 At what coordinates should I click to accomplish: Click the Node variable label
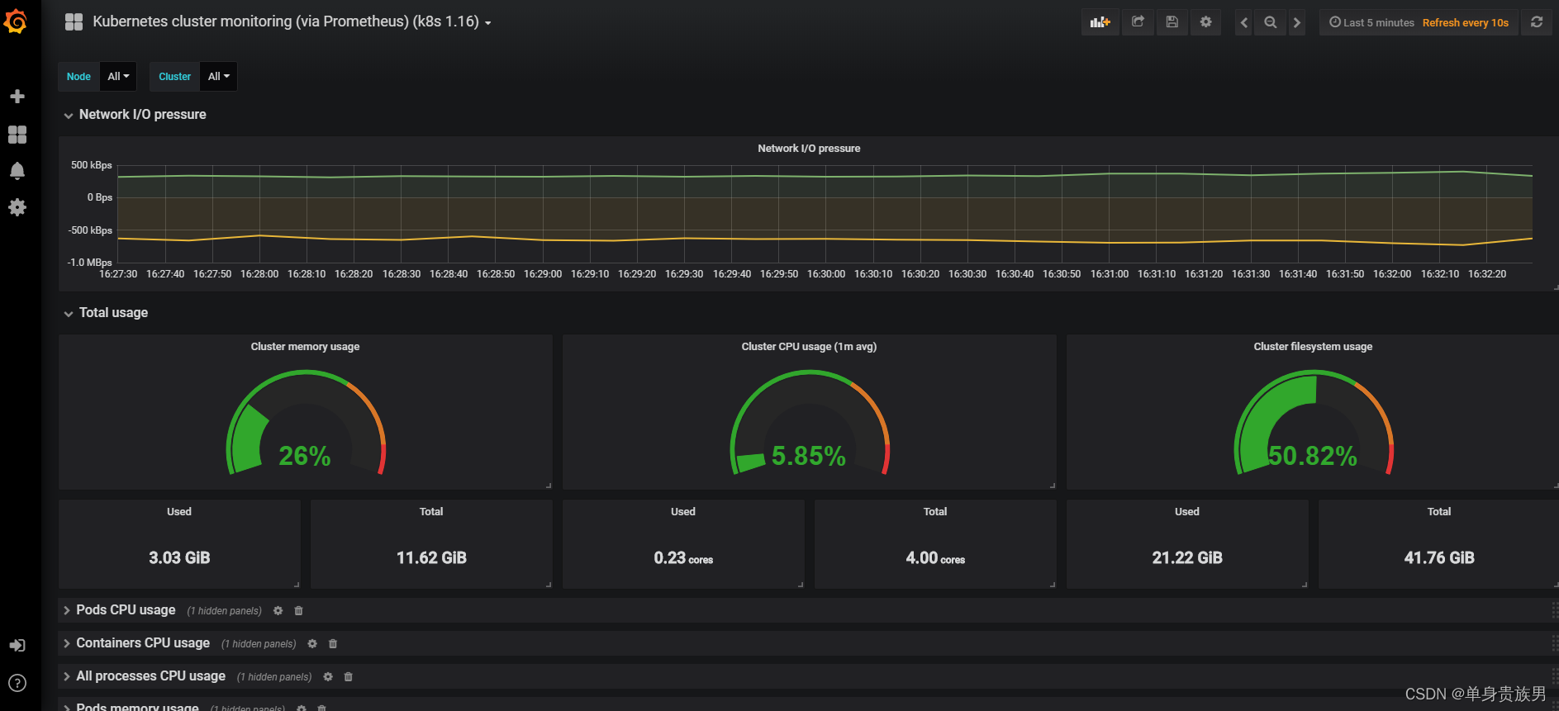[x=78, y=76]
